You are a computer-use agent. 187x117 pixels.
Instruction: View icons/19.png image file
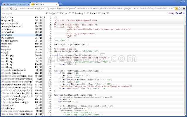(x=21, y=61)
